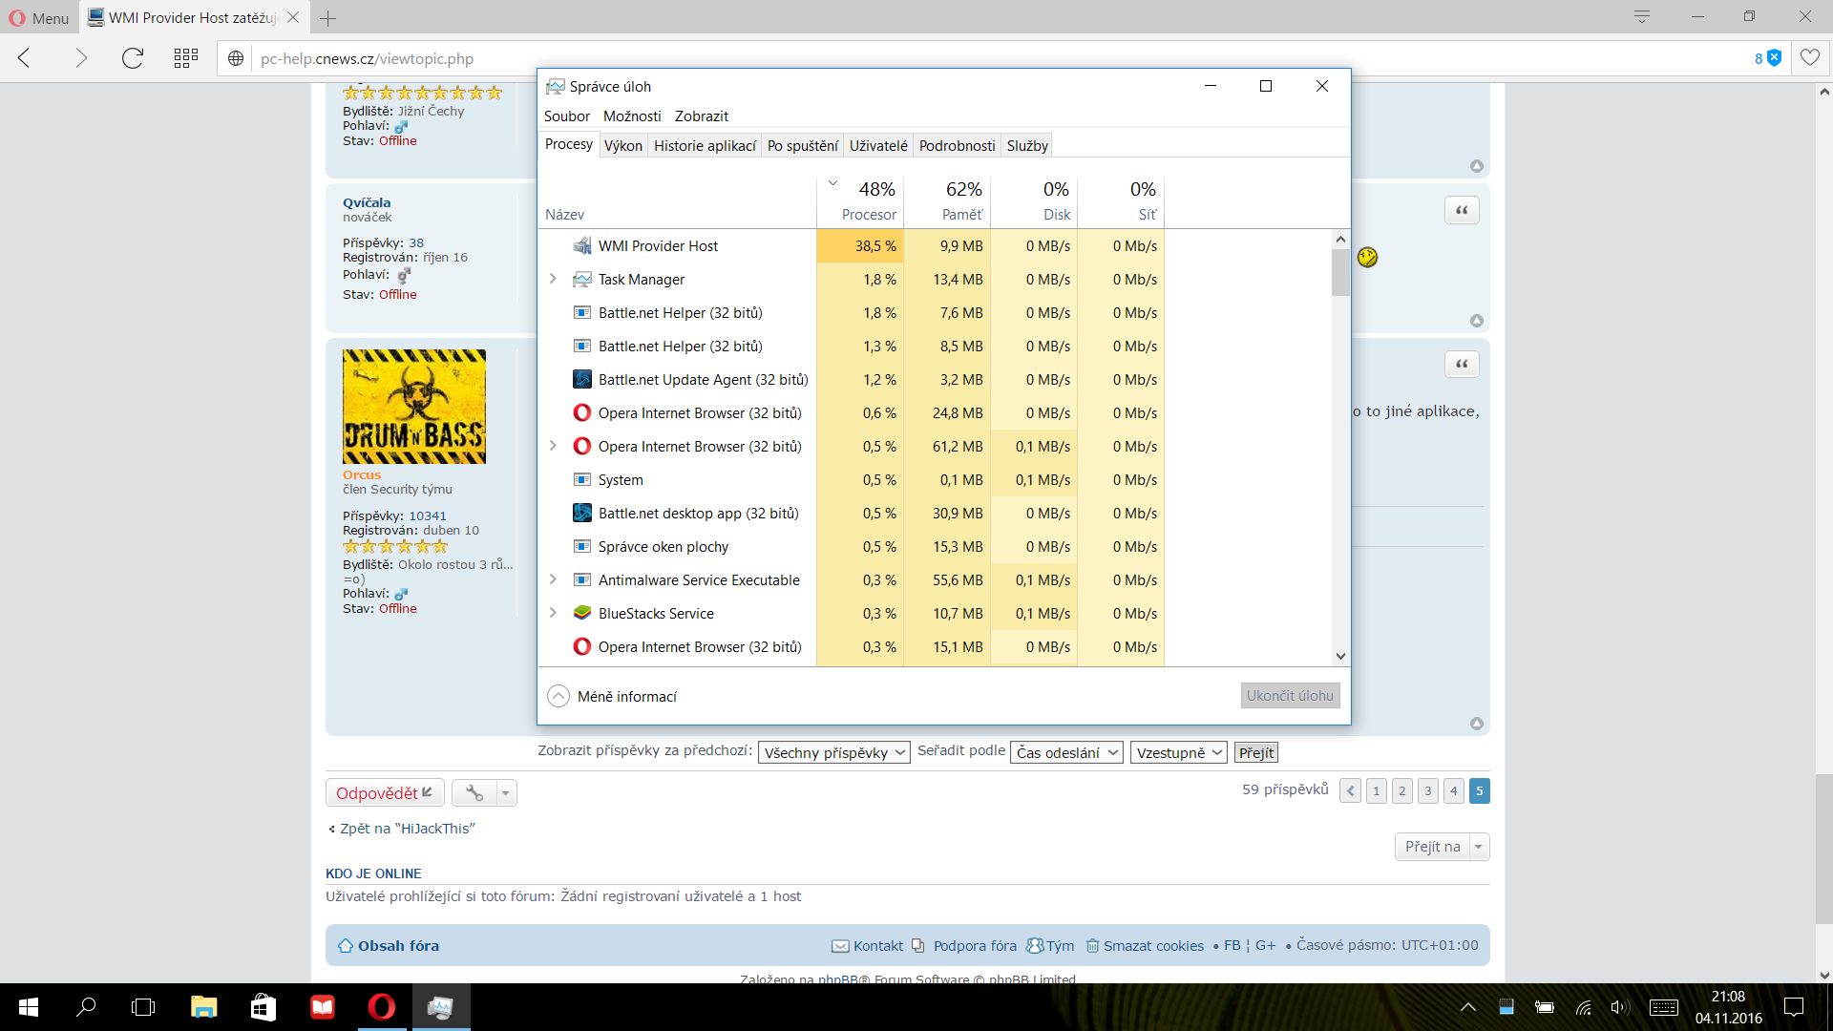1833x1031 pixels.
Task: Expand the BlueStacks Service row
Action: click(553, 613)
